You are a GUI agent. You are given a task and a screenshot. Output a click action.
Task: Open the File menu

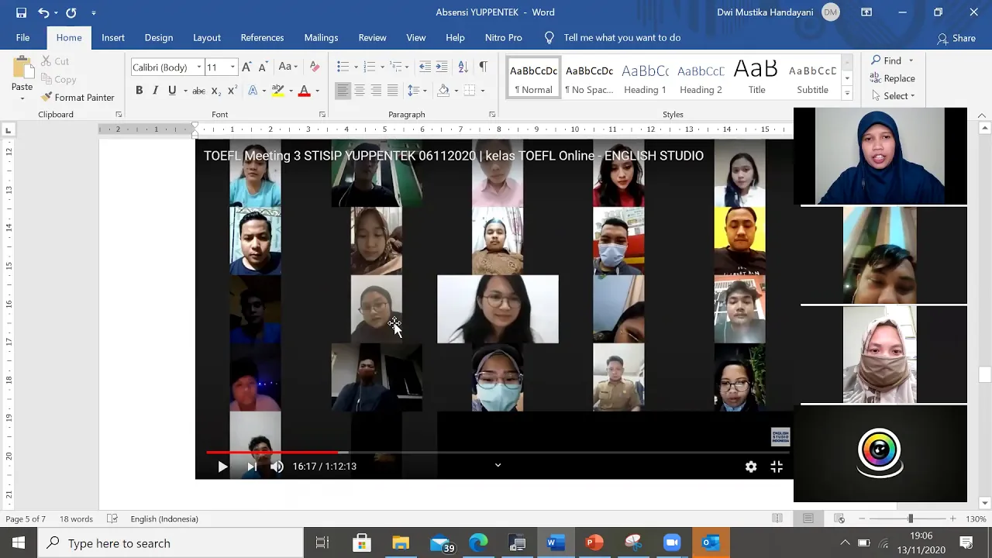(23, 37)
